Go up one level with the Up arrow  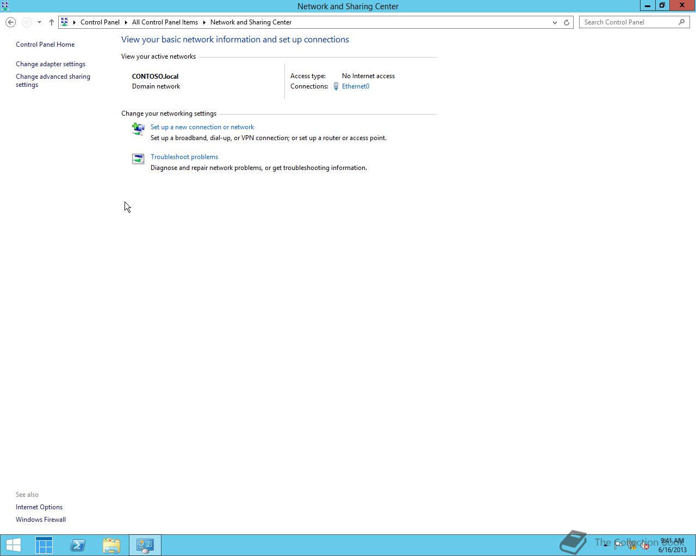pyautogui.click(x=51, y=22)
